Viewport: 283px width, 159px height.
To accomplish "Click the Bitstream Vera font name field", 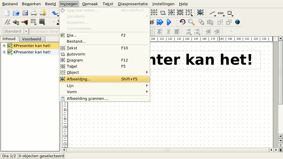I will pyautogui.click(x=44, y=31).
